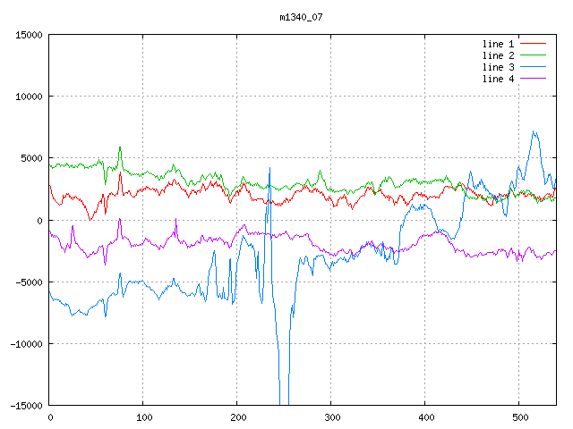The width and height of the screenshot is (573, 429).
Task: Click the green line 2 legend swatch
Action: pos(533,55)
